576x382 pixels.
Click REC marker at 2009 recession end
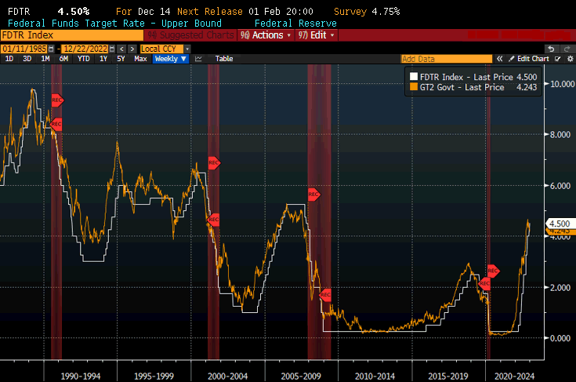coord(325,294)
